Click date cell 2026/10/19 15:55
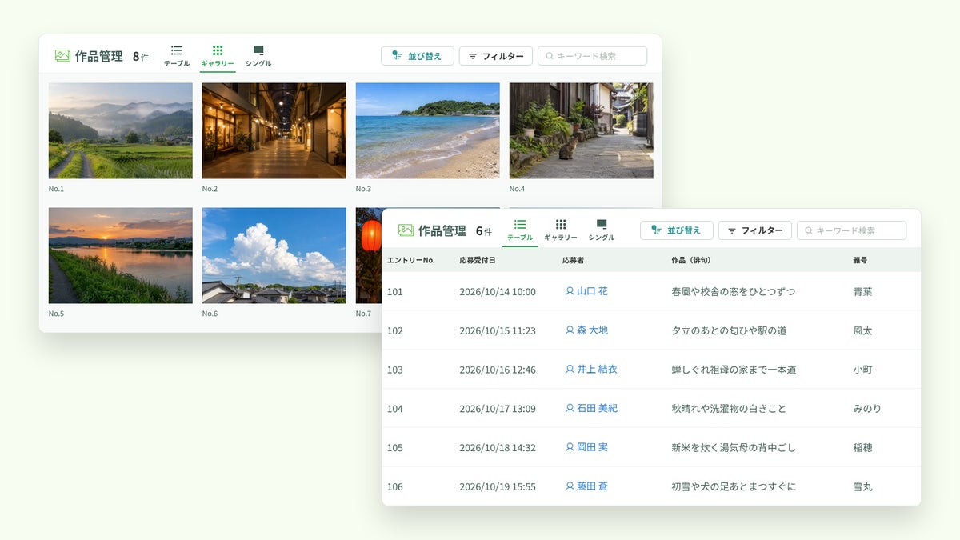The image size is (960, 540). (498, 487)
